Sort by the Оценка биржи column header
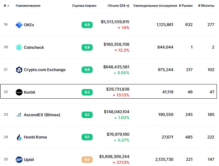The height and width of the screenshot is (166, 219). pyautogui.click(x=84, y=6)
